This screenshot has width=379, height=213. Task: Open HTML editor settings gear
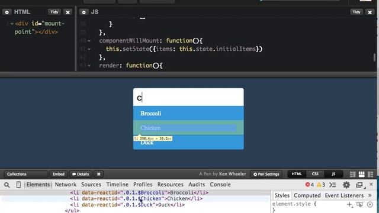pos(7,12)
